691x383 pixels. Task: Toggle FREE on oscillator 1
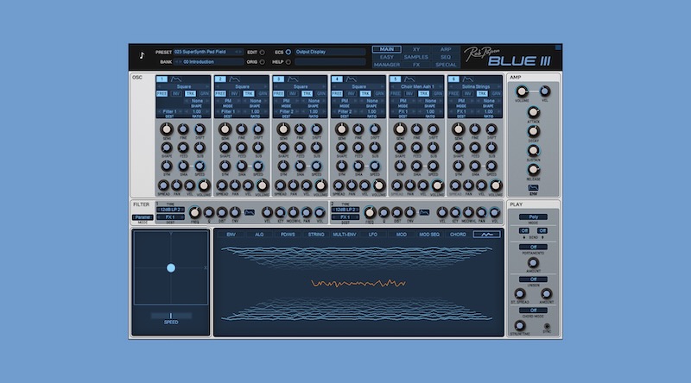162,94
